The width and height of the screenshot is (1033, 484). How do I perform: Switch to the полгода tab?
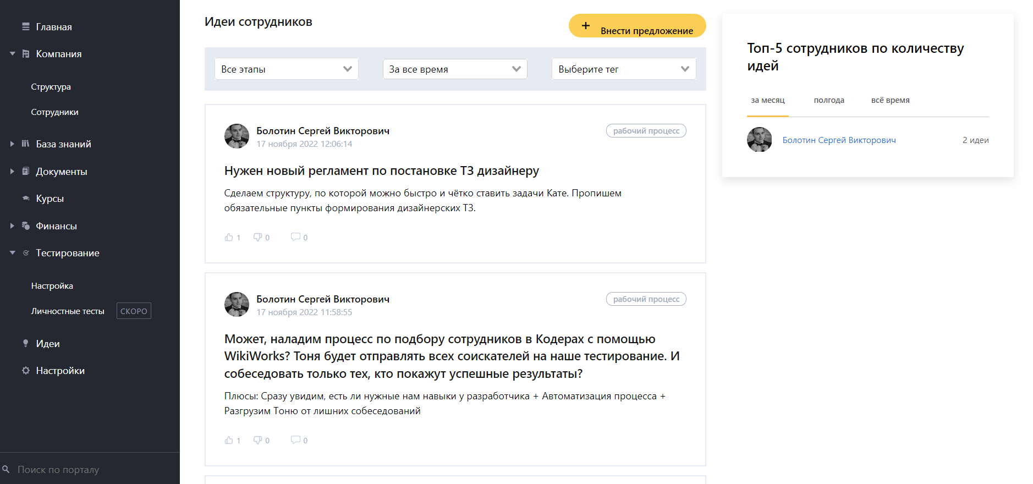[829, 100]
